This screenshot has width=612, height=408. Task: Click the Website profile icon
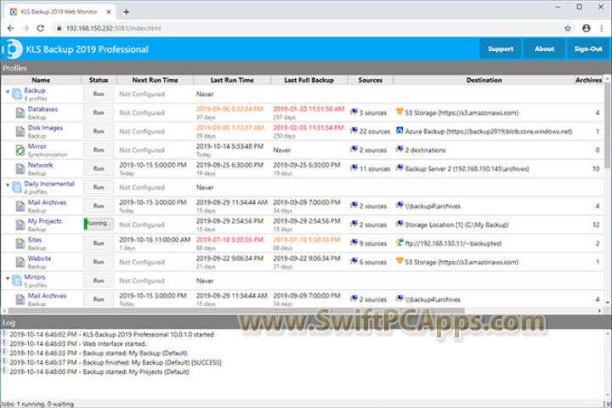click(x=20, y=262)
